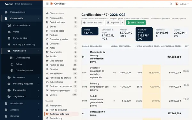Click the Compras de obra cart icon
The width and height of the screenshot is (192, 120).
point(9,25)
